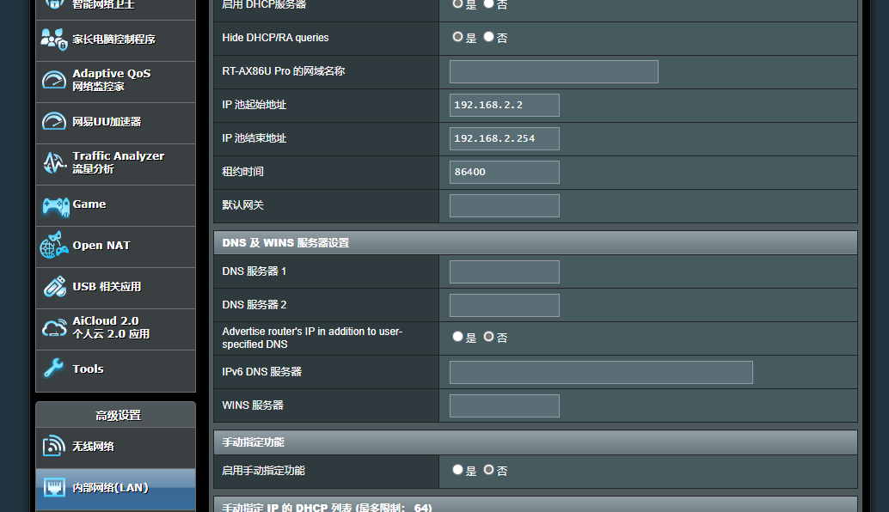Viewport: 889px width, 512px height.
Task: Open 家长电脑控制程序 menu item
Action: point(115,40)
